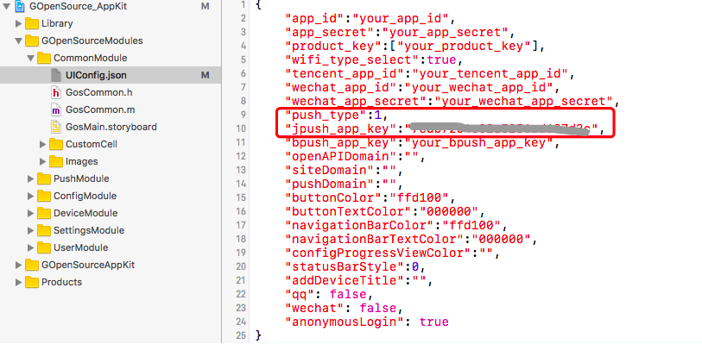Open the GosMain.storyboard file icon

56,127
